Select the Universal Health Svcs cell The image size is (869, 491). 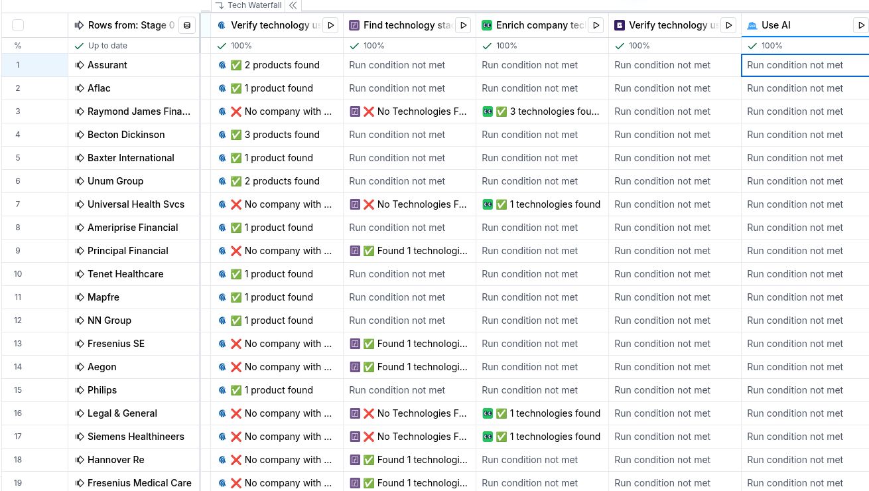[x=134, y=204]
